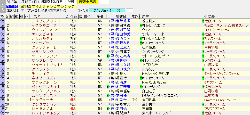Click owner サトミホースカンパニー
Screen dimensions: 250x115
157,56
